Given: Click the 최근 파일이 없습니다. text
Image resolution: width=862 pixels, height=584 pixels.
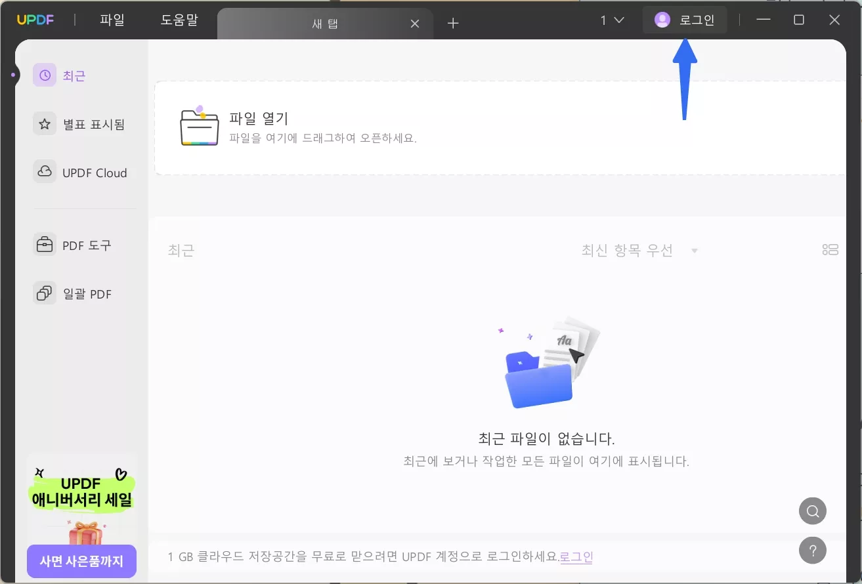Looking at the screenshot, I should pos(547,439).
